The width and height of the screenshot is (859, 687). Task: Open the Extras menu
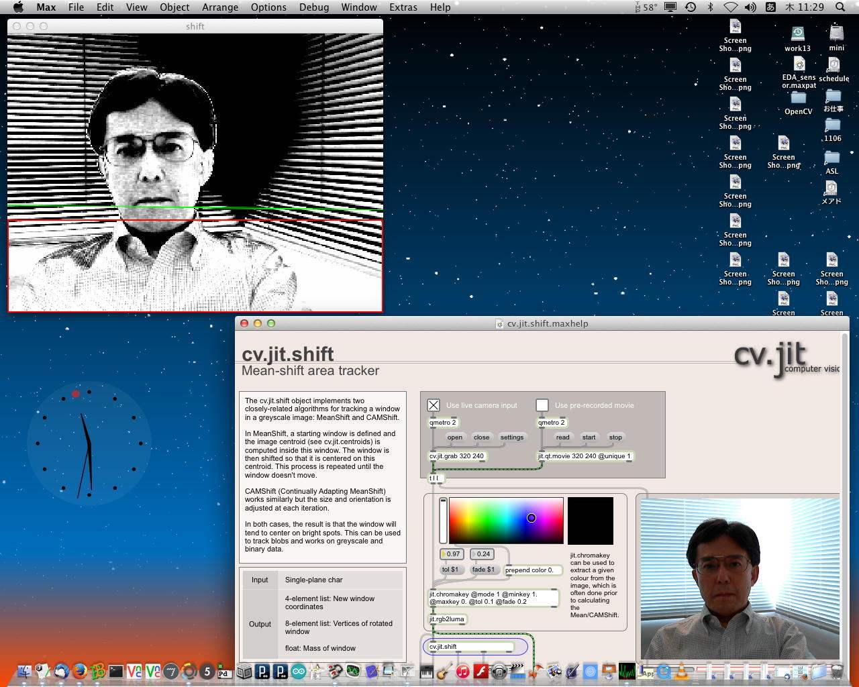coord(403,7)
